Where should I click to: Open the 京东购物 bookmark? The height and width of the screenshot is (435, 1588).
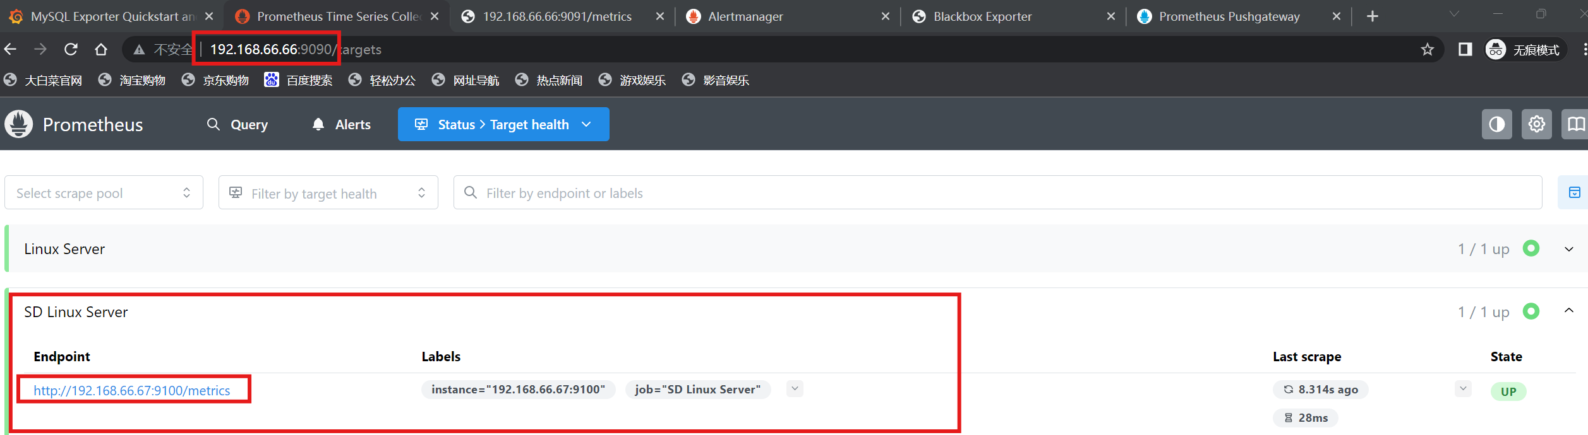click(215, 80)
